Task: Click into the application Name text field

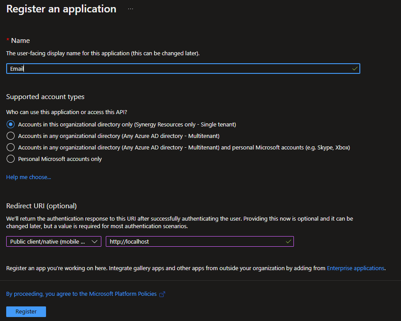Action: click(183, 69)
